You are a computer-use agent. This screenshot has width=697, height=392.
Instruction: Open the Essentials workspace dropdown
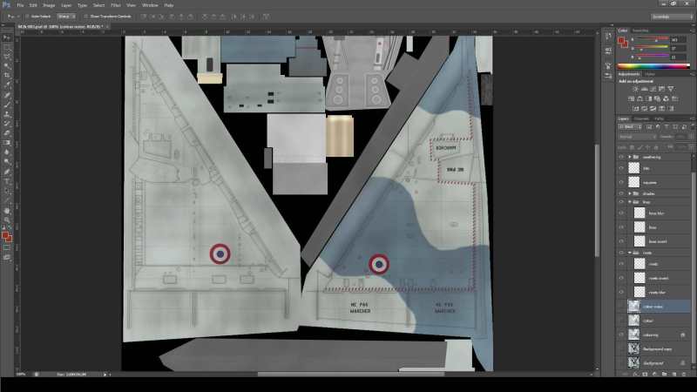coord(672,17)
